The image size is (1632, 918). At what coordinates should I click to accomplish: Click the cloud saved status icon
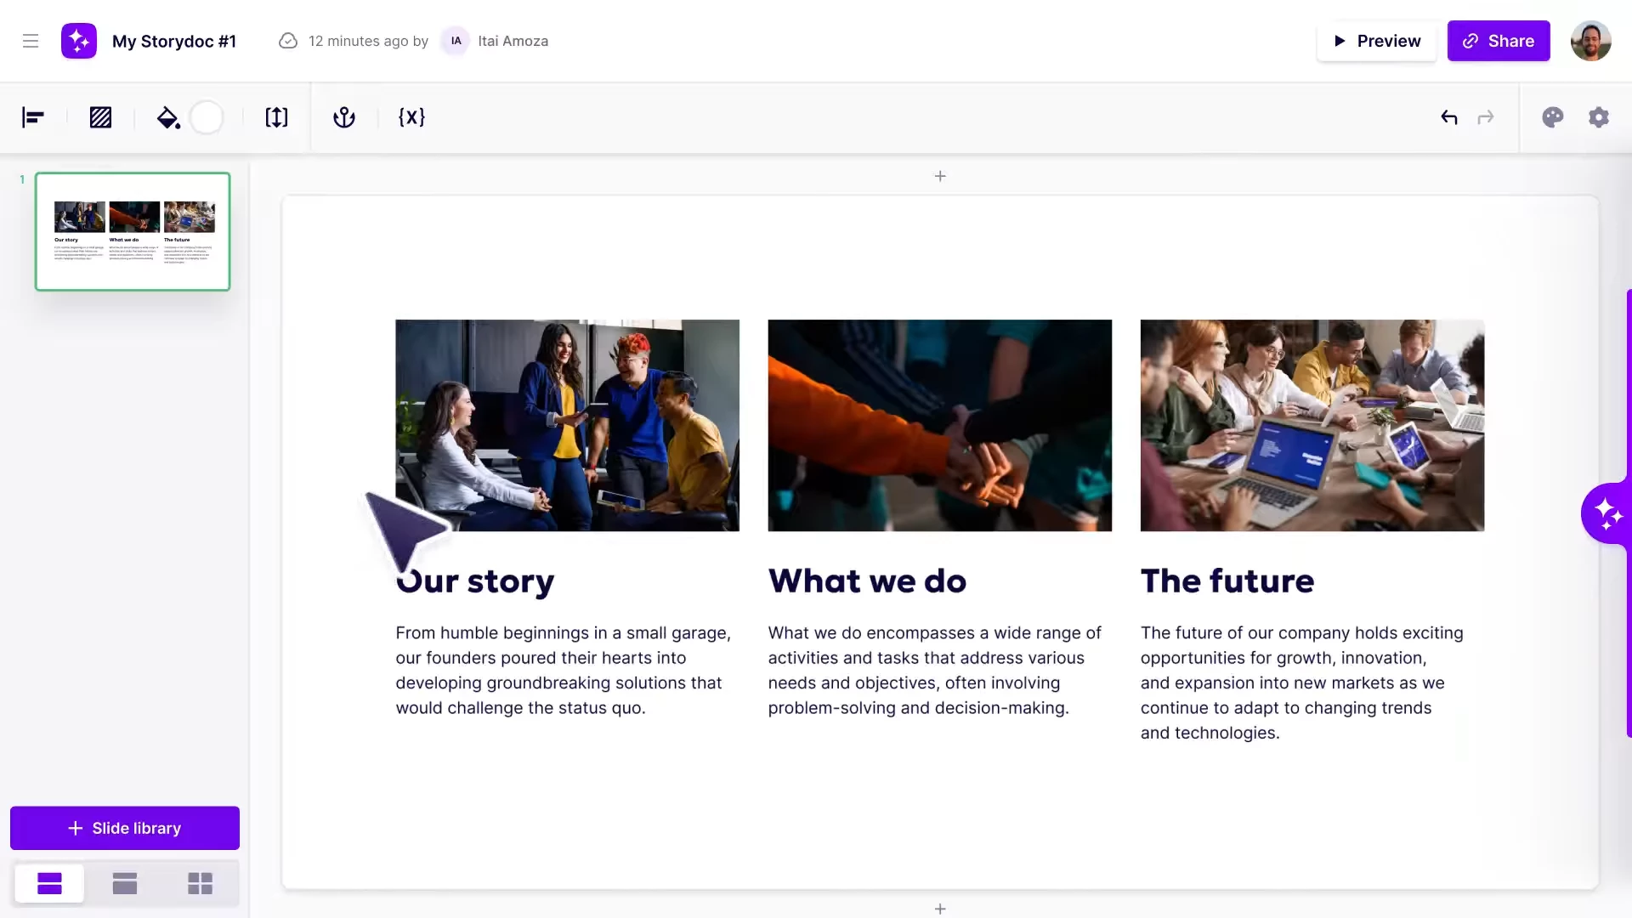tap(288, 41)
